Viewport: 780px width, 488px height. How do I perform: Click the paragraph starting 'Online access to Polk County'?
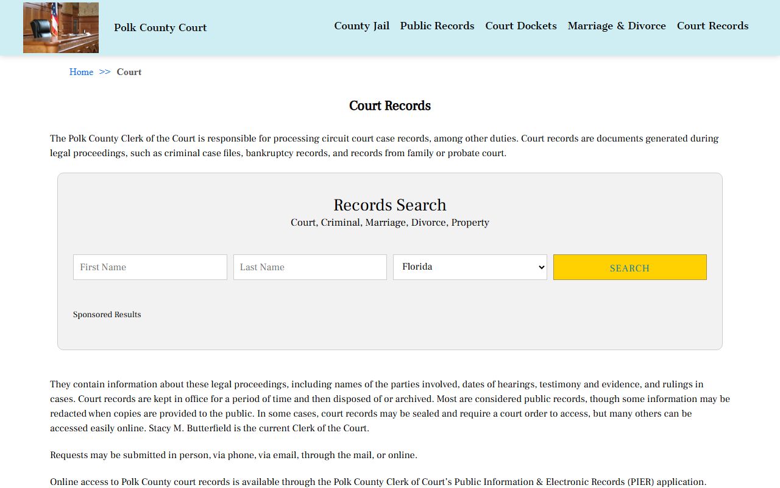pos(378,482)
